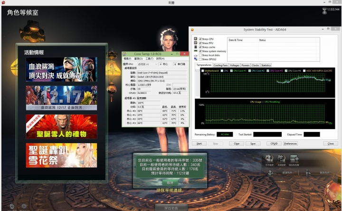Uncheck the Stress cache checkbox
This screenshot has width=342, height=211.
[200, 47]
